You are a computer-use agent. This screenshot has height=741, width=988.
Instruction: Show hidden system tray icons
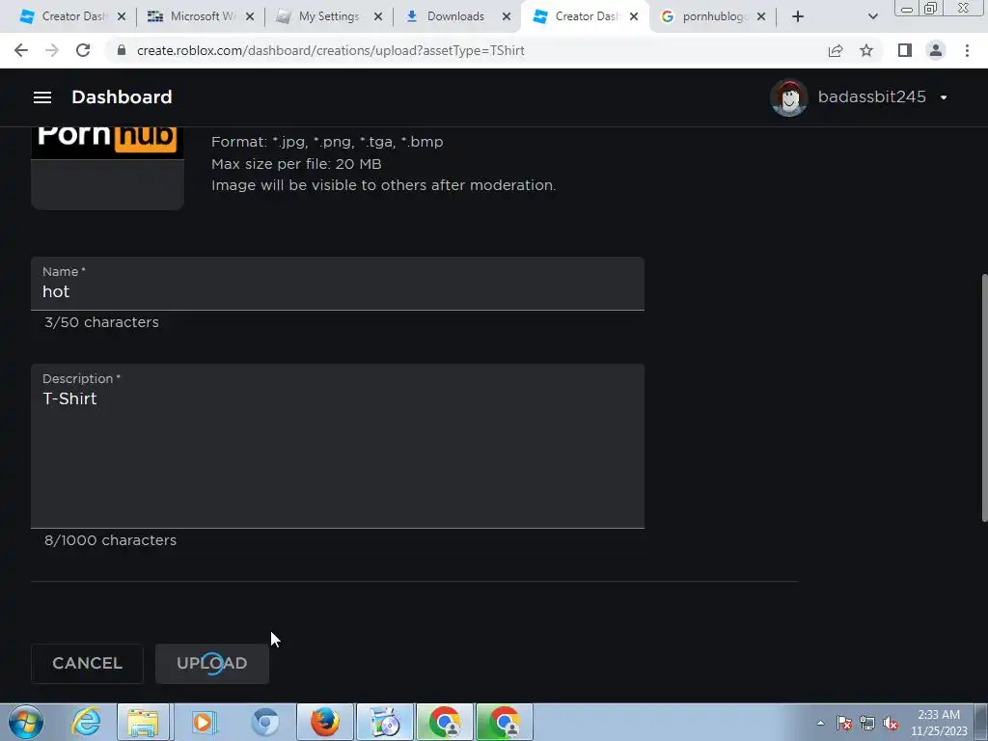pyautogui.click(x=820, y=723)
